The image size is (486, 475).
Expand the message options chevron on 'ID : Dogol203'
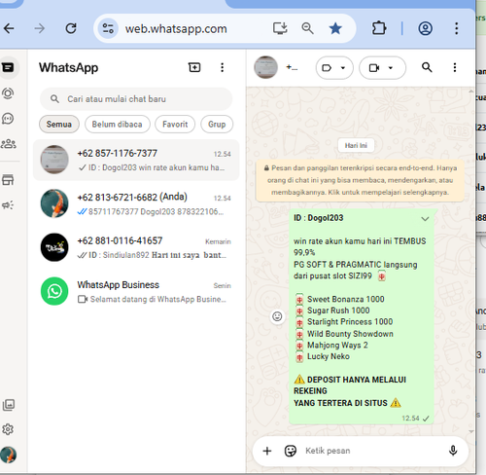[425, 219]
